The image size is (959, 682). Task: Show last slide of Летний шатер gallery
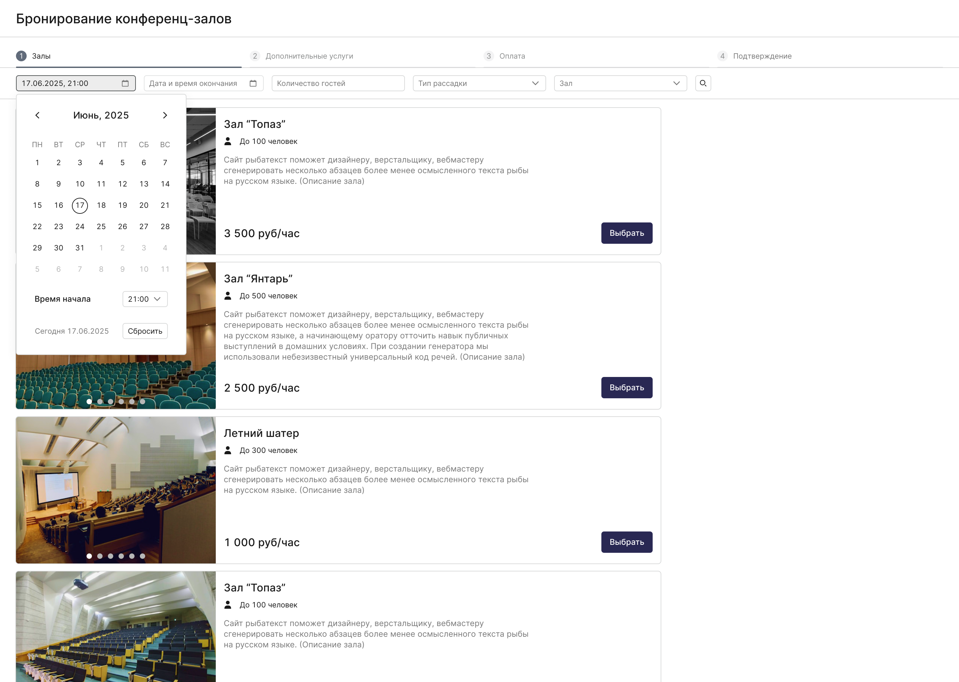[142, 556]
